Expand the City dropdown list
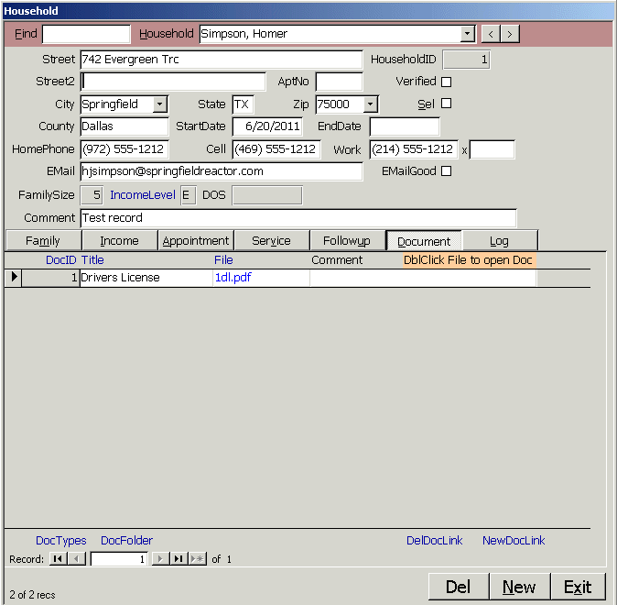The width and height of the screenshot is (617, 605). pos(160,104)
